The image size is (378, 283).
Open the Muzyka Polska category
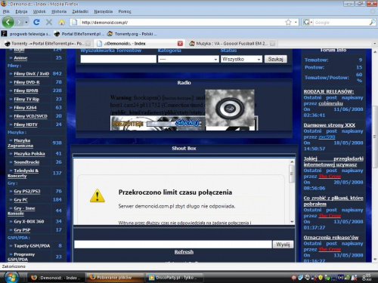[29, 154]
